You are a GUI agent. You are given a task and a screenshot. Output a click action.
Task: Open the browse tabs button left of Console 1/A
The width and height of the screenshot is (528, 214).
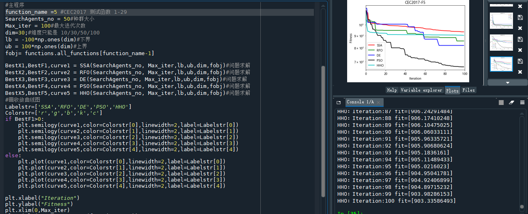[x=339, y=102]
